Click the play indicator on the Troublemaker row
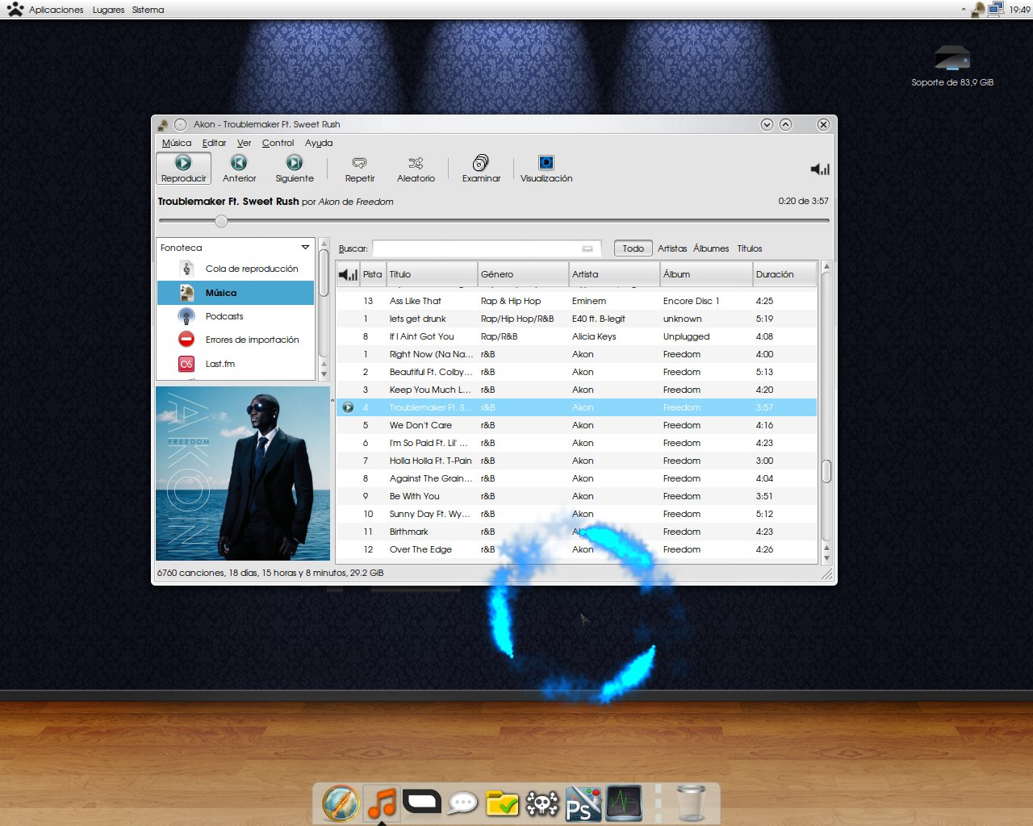 pyautogui.click(x=348, y=407)
